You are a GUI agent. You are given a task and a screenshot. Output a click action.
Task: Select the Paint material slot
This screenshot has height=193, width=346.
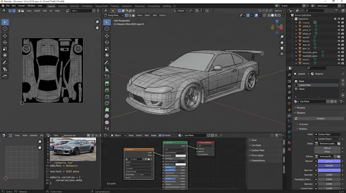pos(316,81)
